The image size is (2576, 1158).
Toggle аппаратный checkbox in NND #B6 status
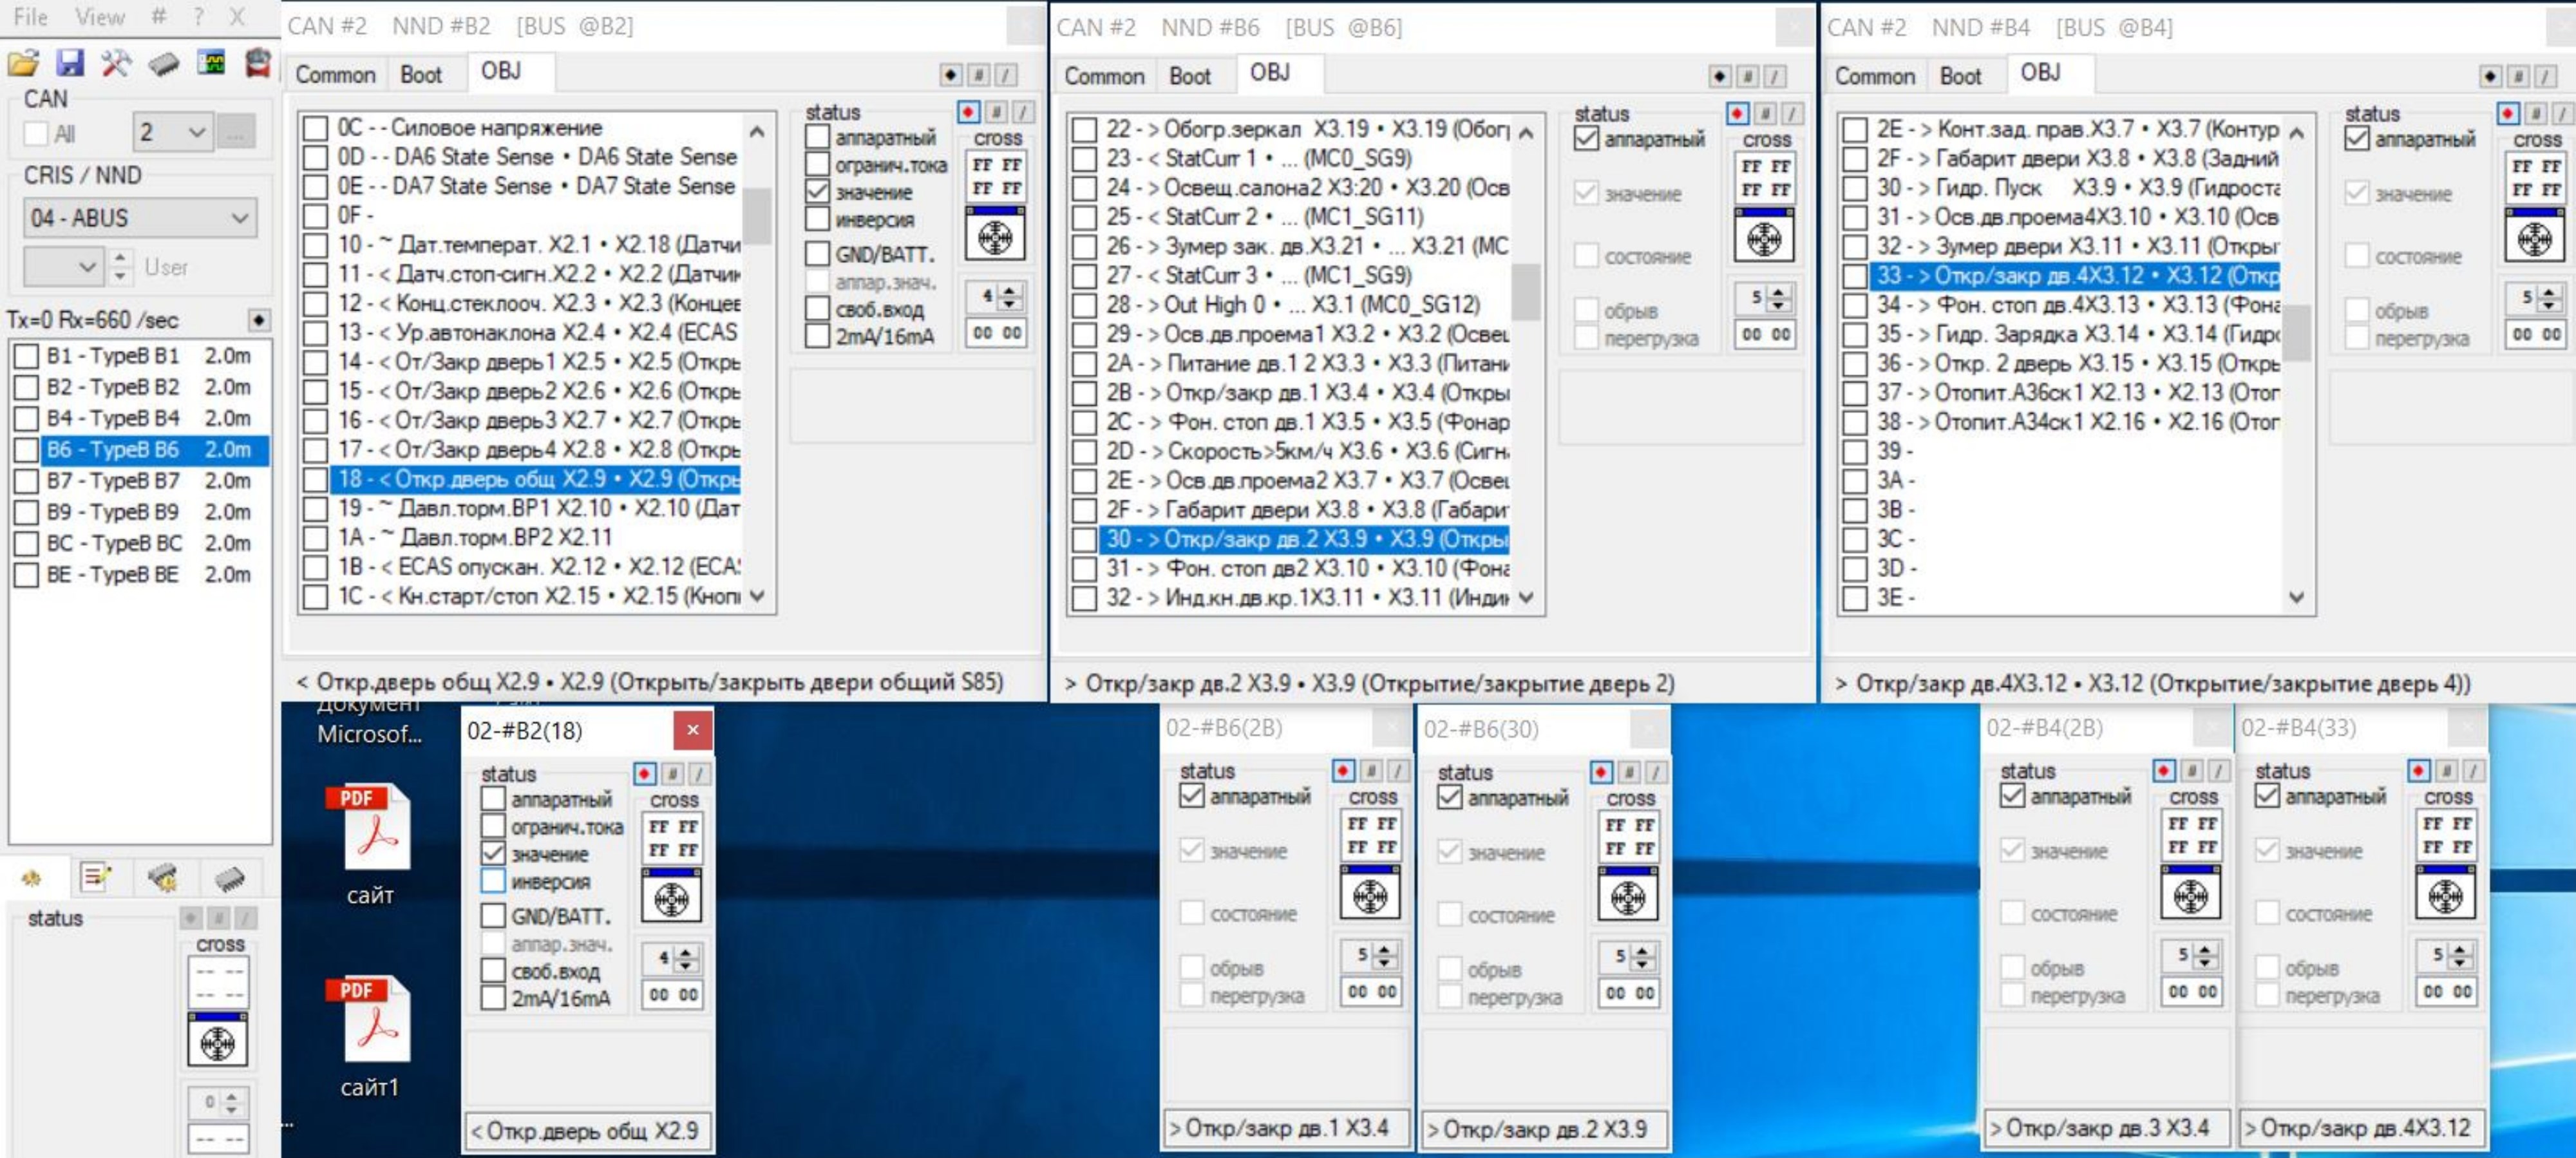pyautogui.click(x=1587, y=138)
